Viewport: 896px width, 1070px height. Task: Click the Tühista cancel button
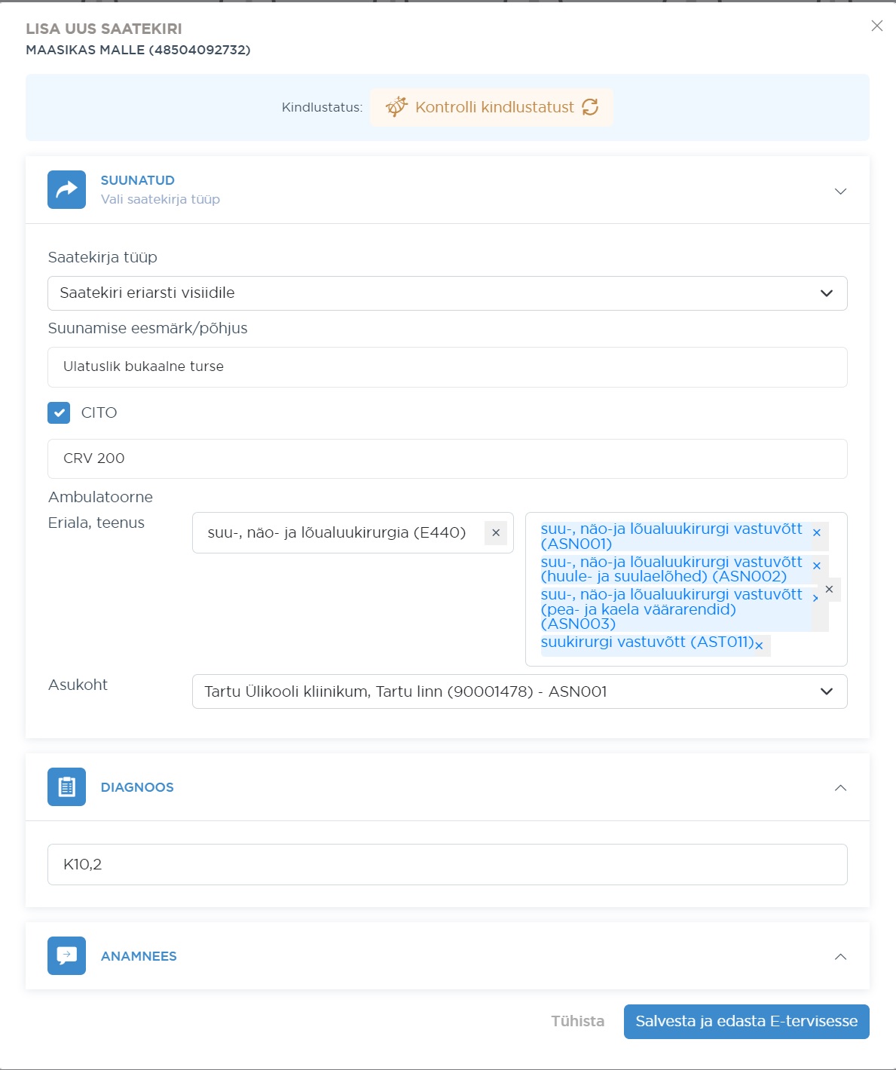click(577, 1021)
